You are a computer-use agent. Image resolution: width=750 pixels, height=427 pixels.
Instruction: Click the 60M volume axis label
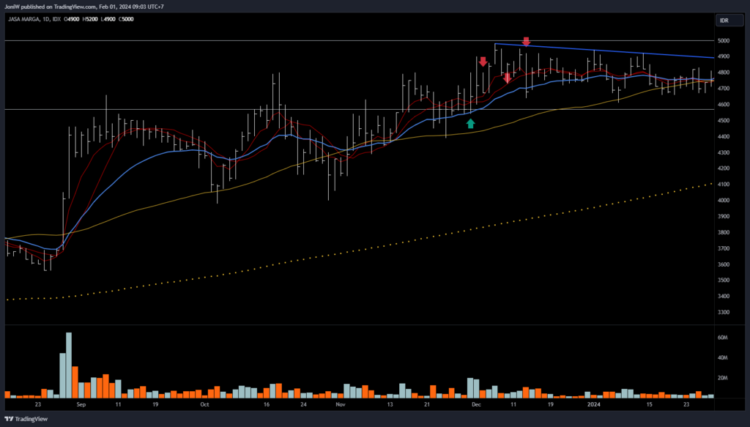click(722, 338)
